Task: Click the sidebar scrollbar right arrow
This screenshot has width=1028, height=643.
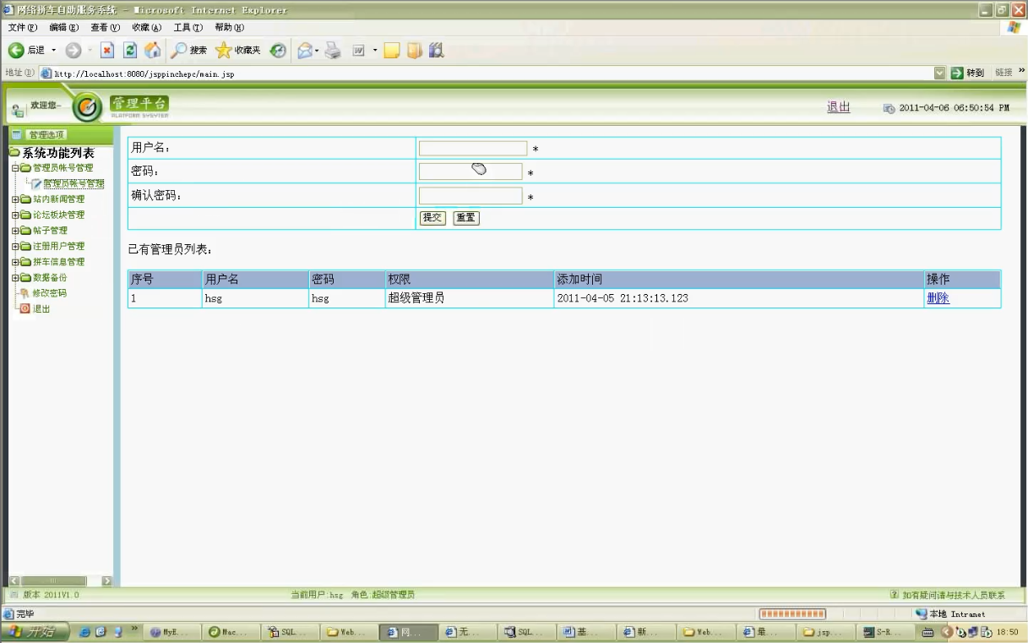Action: click(x=107, y=581)
